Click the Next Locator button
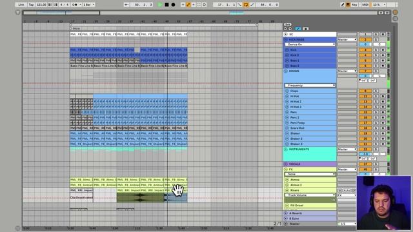The width and height of the screenshot is (413, 232). [290, 28]
